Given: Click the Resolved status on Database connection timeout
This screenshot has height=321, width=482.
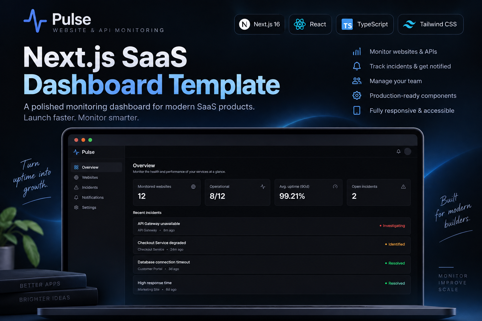Looking at the screenshot, I should point(395,263).
